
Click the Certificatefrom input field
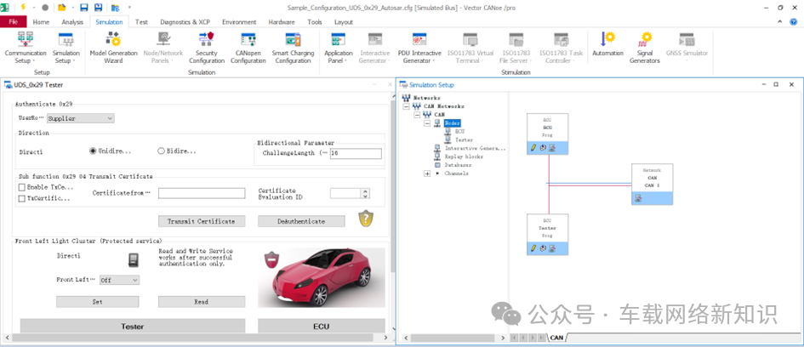(202, 193)
